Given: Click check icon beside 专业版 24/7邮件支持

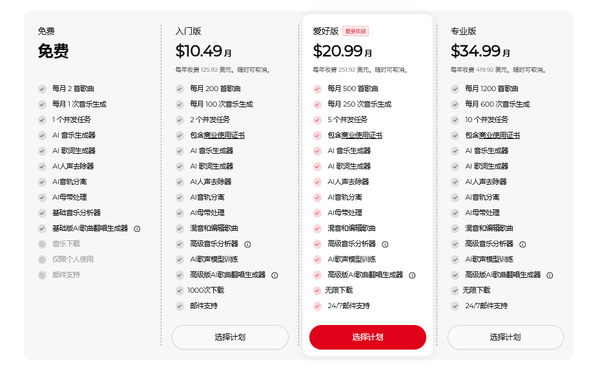Looking at the screenshot, I should pos(455,306).
